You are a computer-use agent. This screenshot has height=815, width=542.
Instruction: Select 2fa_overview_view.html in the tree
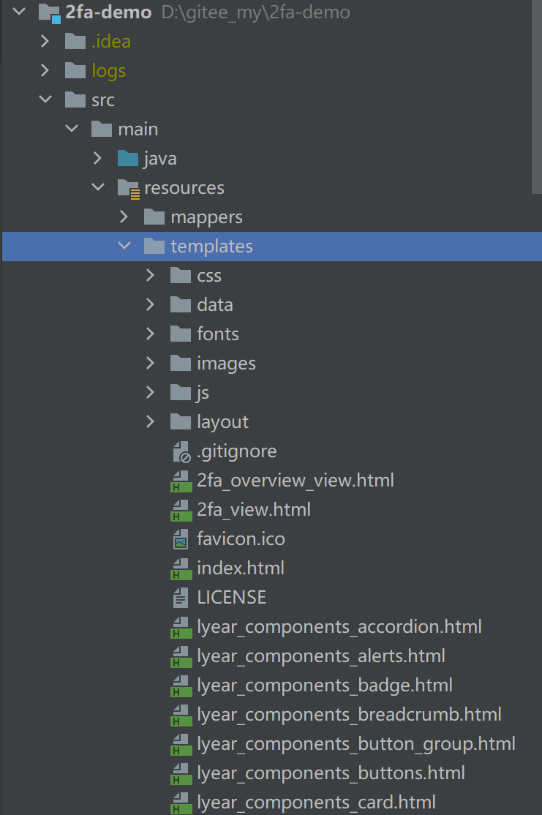coord(295,481)
